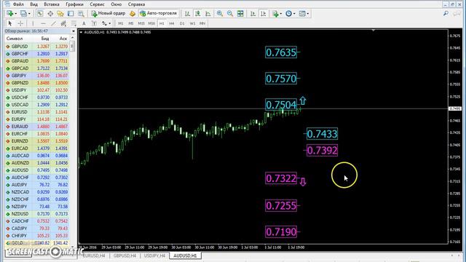Open the Сервис menu
The height and width of the screenshot is (262, 466).
coord(97,4)
